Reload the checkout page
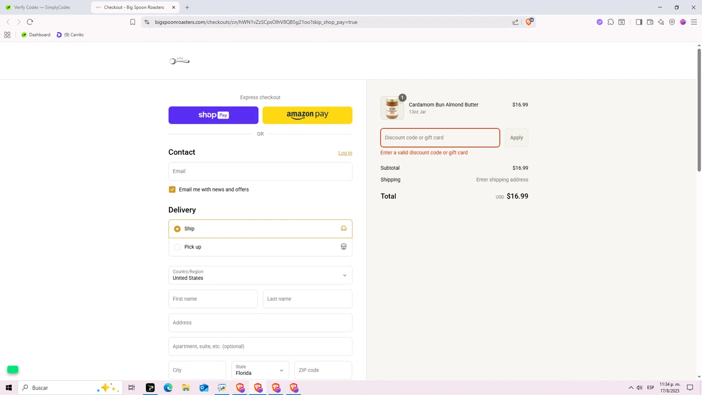702x395 pixels. coord(30,22)
